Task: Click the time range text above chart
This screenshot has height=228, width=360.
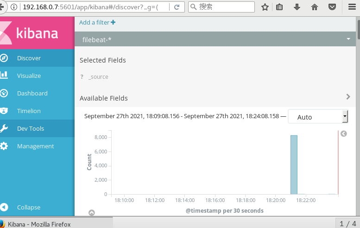Action: click(182, 116)
